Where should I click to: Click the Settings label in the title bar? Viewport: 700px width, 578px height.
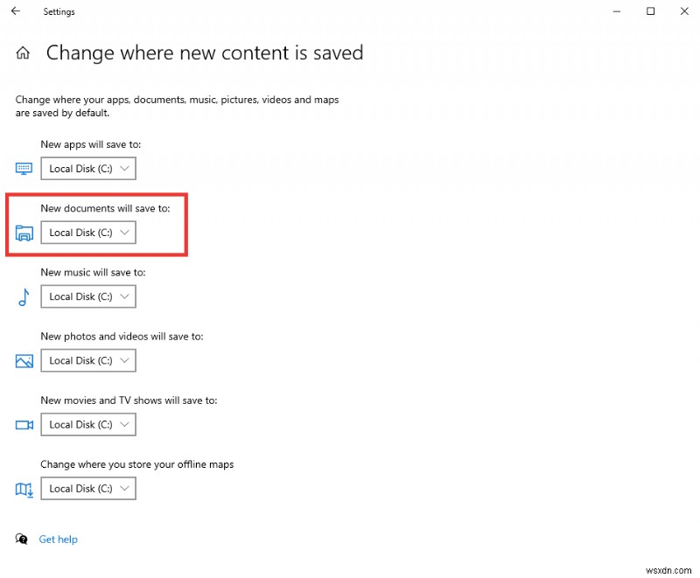tap(59, 11)
